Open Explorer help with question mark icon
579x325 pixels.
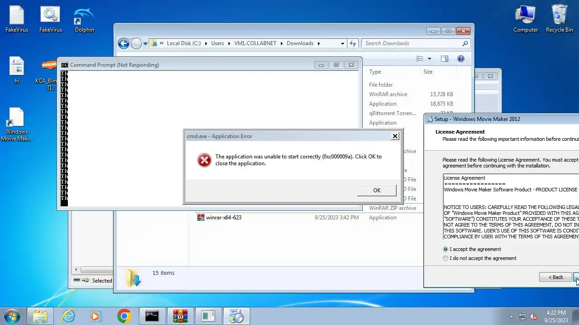(461, 59)
